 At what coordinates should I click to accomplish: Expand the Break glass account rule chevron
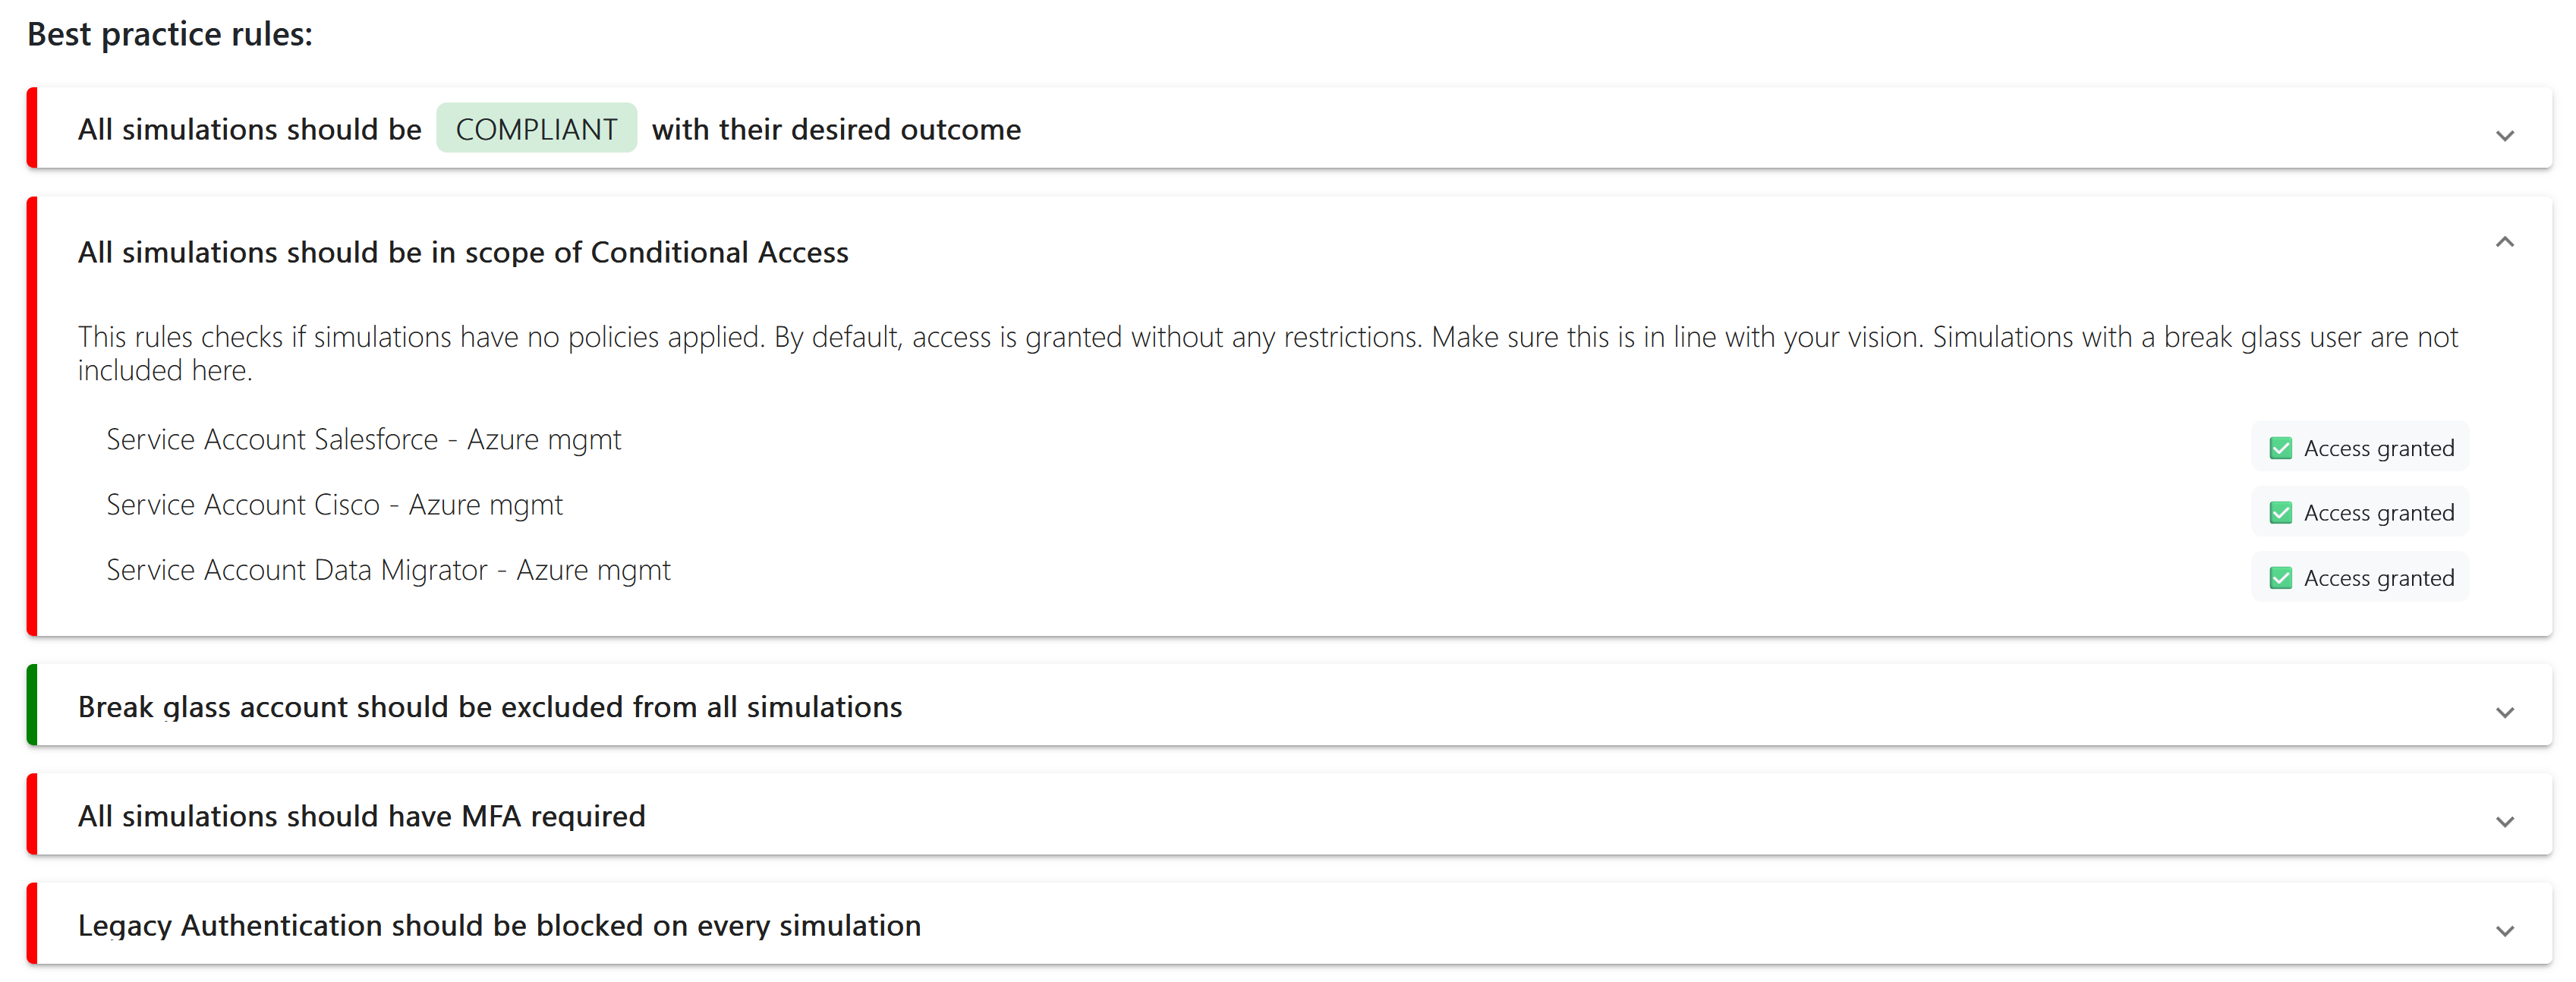[x=2504, y=712]
